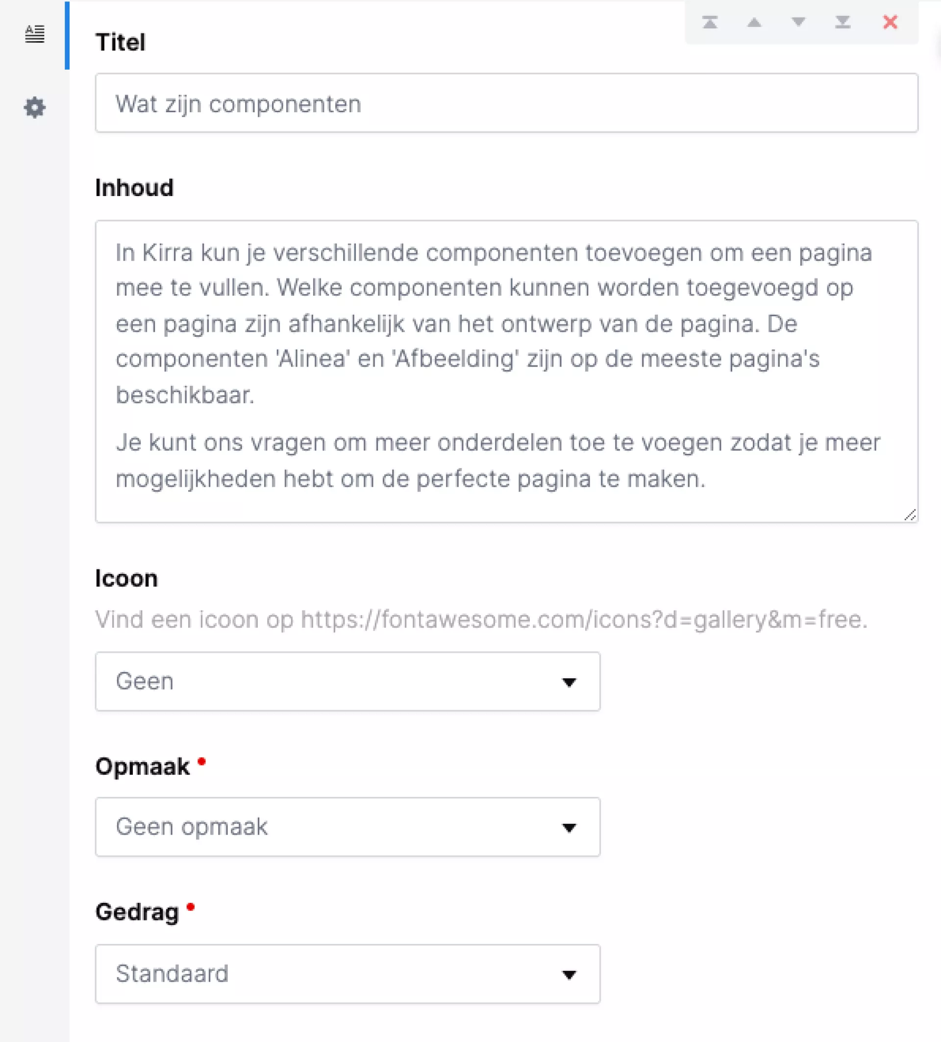Image resolution: width=941 pixels, height=1042 pixels.
Task: Open the Gedrag dropdown showing Standaard
Action: [x=347, y=974]
